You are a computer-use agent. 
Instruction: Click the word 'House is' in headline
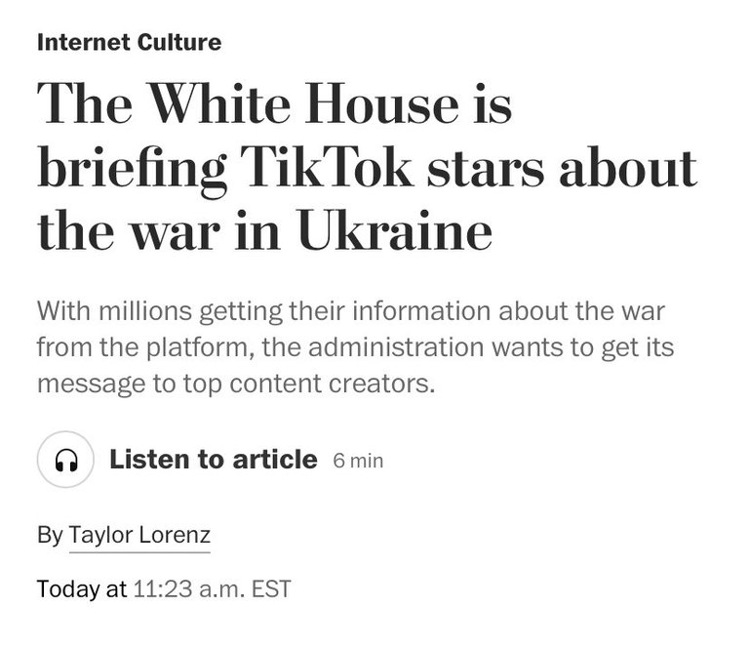pyautogui.click(x=409, y=103)
